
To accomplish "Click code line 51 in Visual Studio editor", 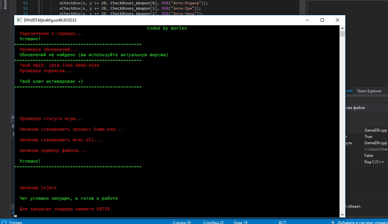I will click(134, 3).
